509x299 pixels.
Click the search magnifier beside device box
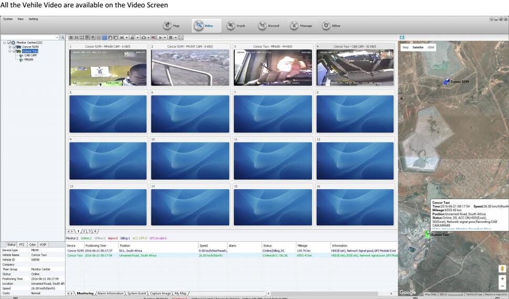coord(62,38)
